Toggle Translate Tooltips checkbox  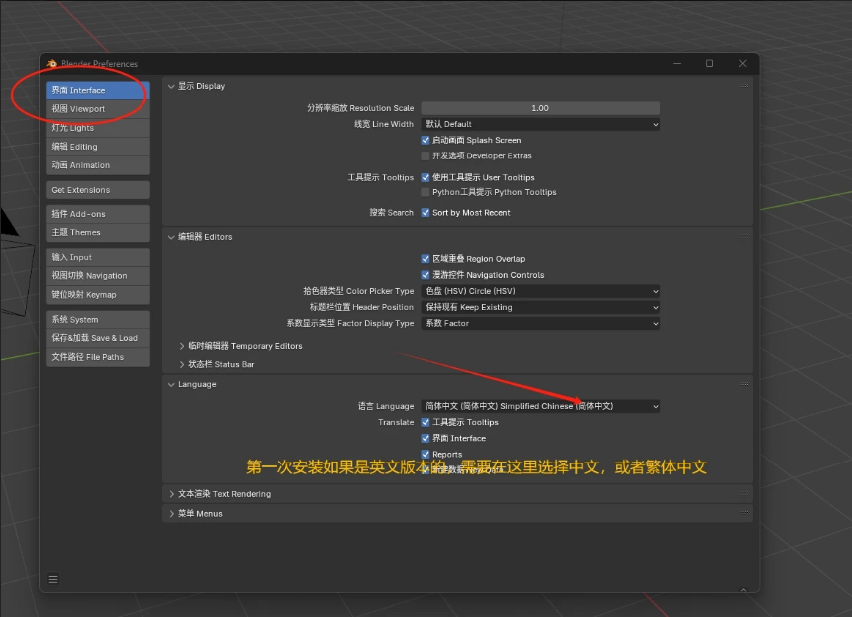(x=426, y=422)
